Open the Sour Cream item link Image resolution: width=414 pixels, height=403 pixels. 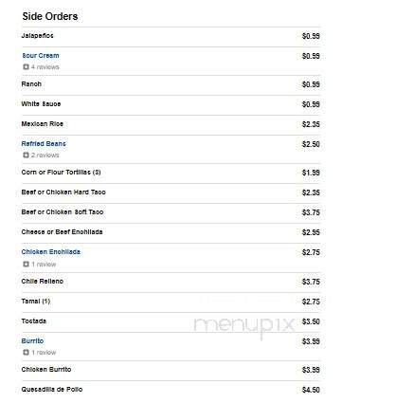pos(41,56)
